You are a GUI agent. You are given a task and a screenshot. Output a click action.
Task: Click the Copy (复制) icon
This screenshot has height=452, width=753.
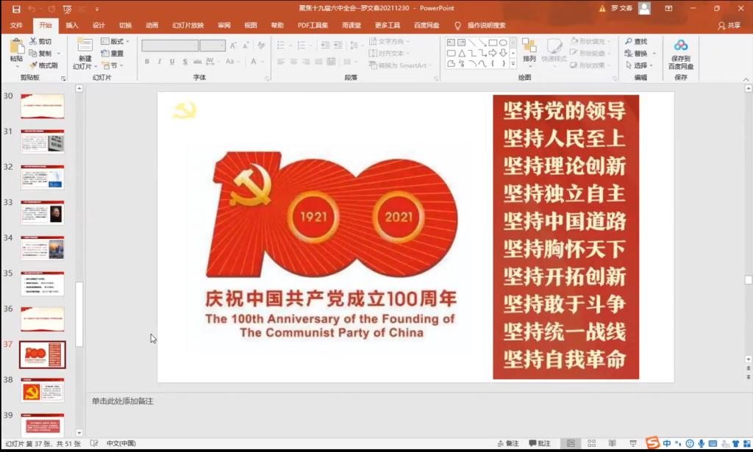tap(40, 53)
